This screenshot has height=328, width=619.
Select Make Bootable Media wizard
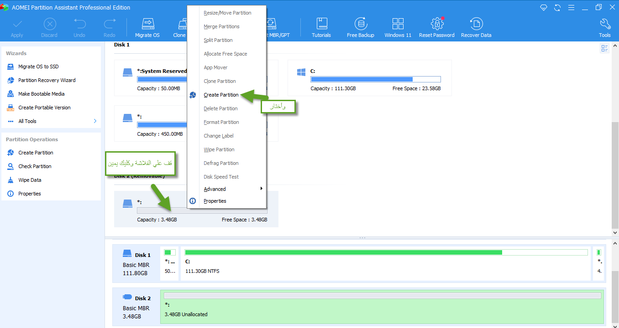(41, 94)
